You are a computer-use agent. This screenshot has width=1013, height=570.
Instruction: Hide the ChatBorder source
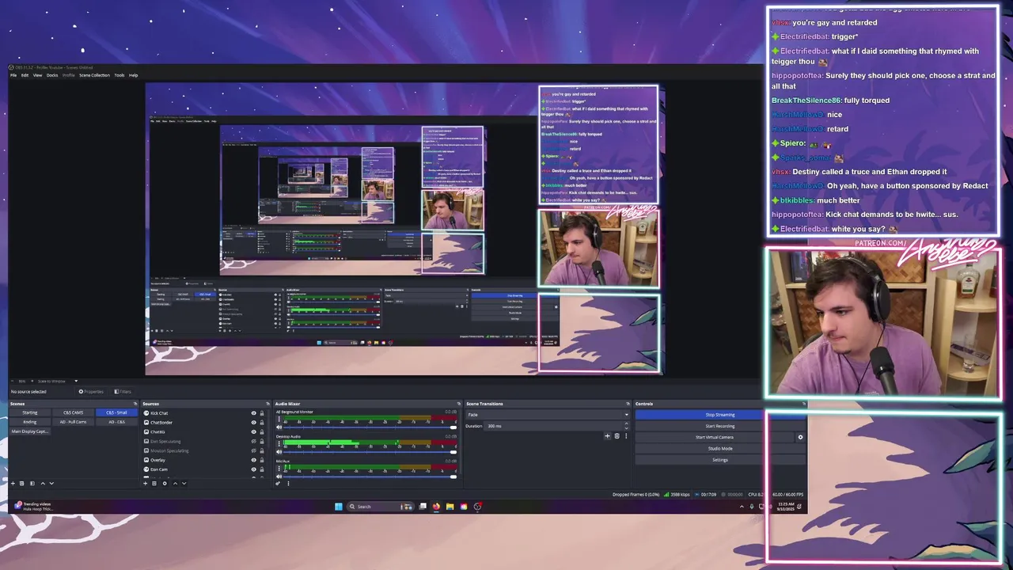pos(254,423)
